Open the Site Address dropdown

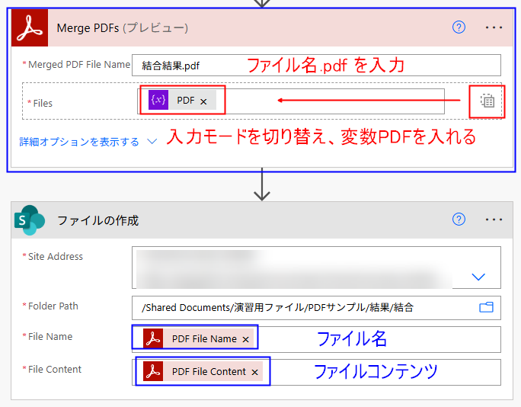point(478,277)
